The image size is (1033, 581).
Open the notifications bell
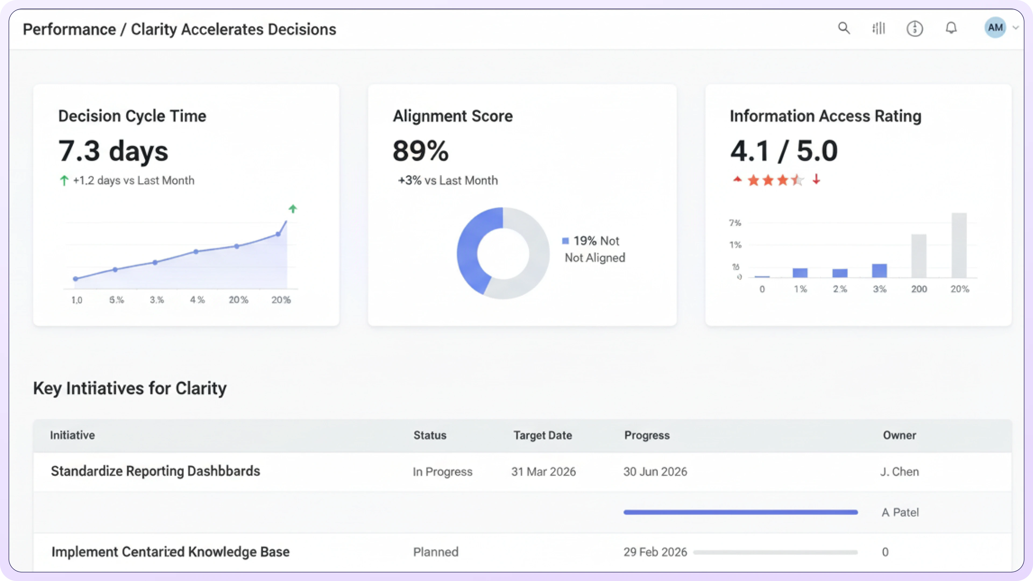click(951, 28)
